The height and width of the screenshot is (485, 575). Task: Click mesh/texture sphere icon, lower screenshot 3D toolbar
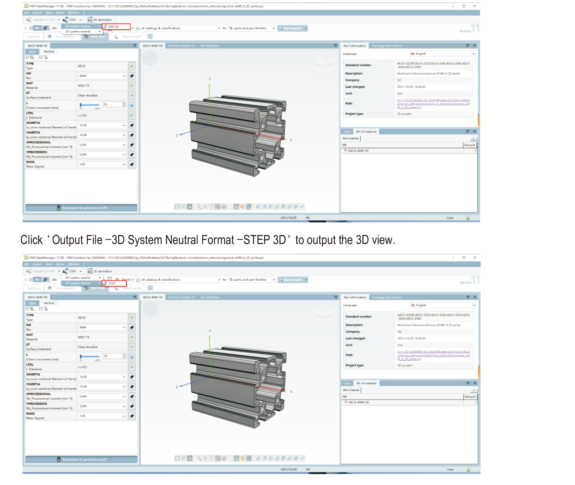click(224, 458)
